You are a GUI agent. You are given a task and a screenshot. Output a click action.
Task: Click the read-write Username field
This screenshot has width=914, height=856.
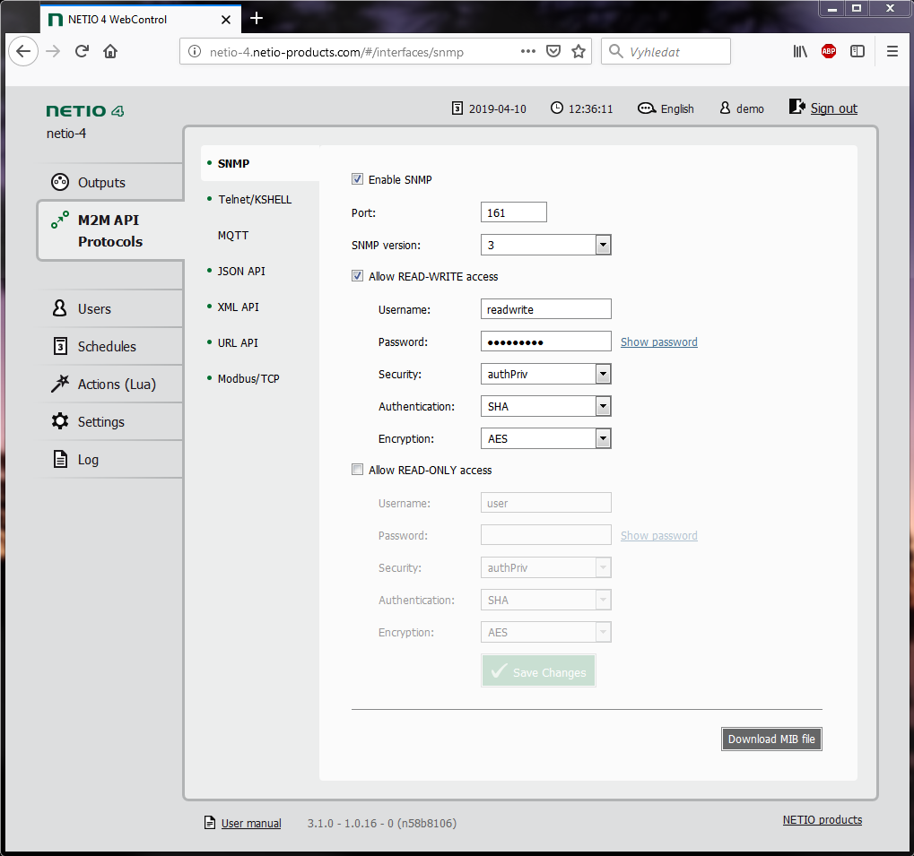pyautogui.click(x=545, y=309)
